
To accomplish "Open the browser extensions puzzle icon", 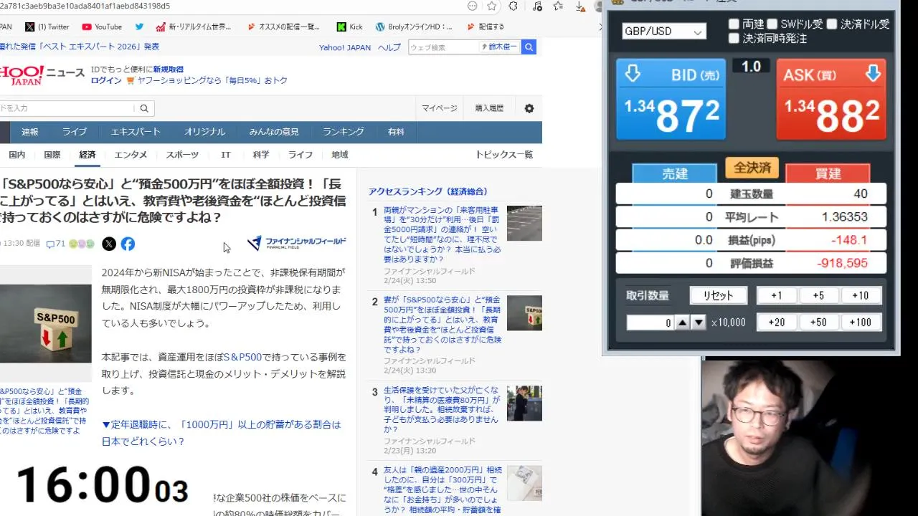I will [514, 6].
